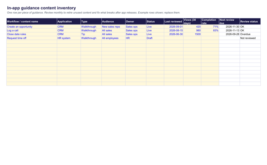Select the 'Draft' status cell

click(x=155, y=38)
